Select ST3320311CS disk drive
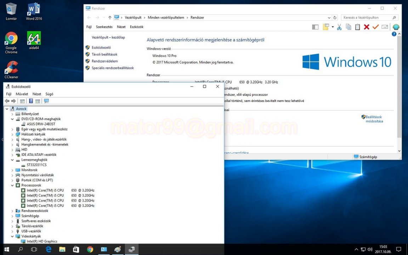The image size is (408, 255). click(36, 165)
